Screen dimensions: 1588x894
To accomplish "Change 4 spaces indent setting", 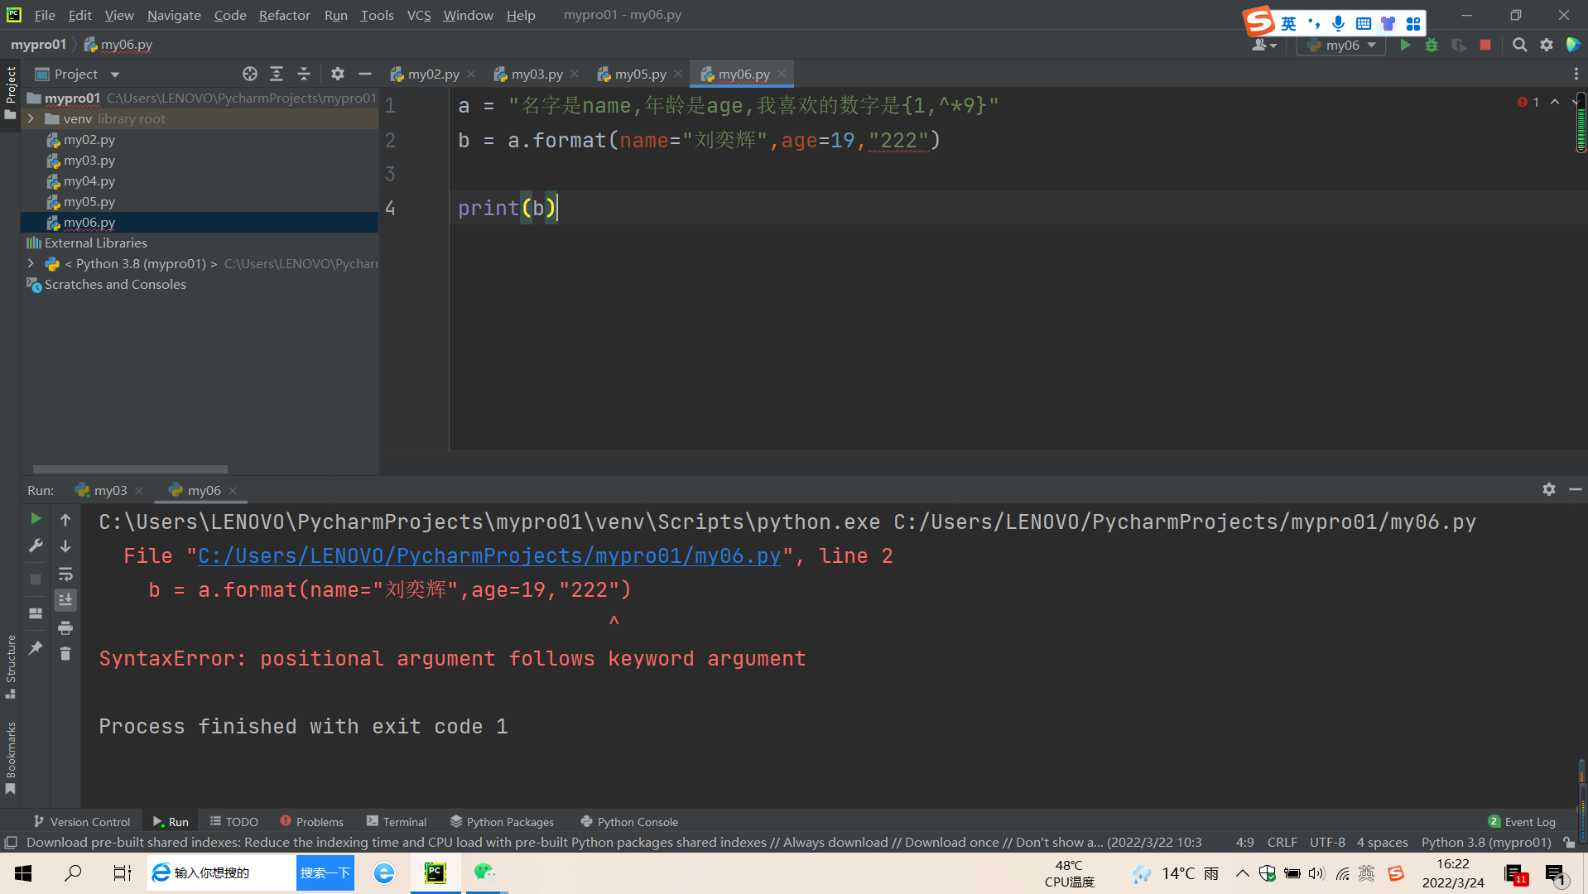I will tap(1382, 843).
